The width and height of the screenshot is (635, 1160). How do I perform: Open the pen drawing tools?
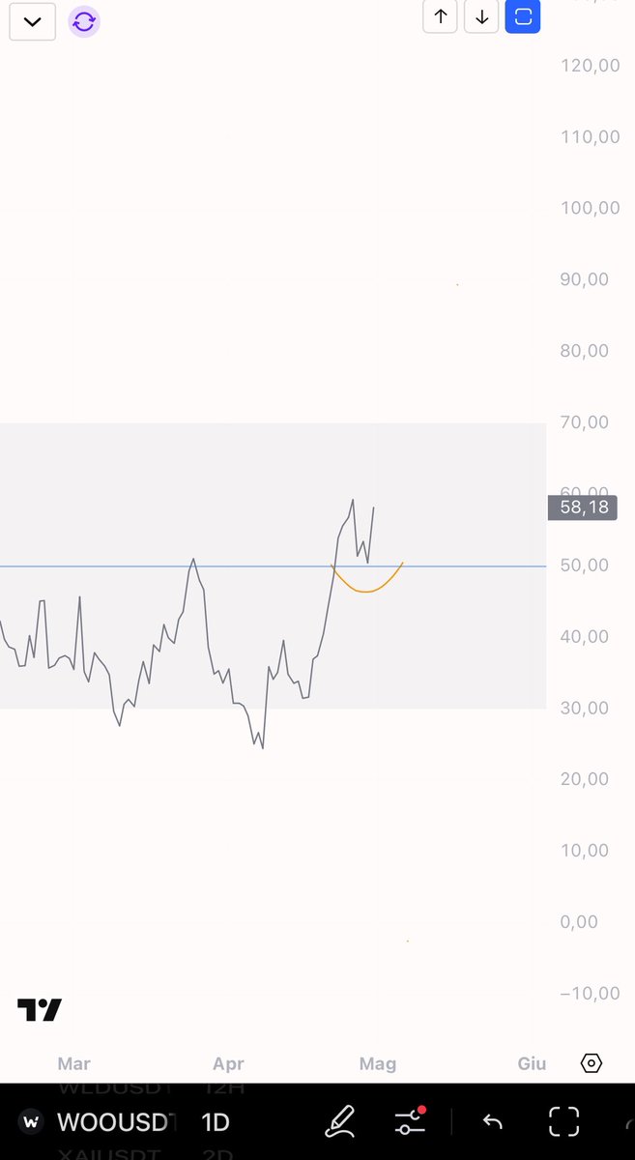tap(339, 1122)
